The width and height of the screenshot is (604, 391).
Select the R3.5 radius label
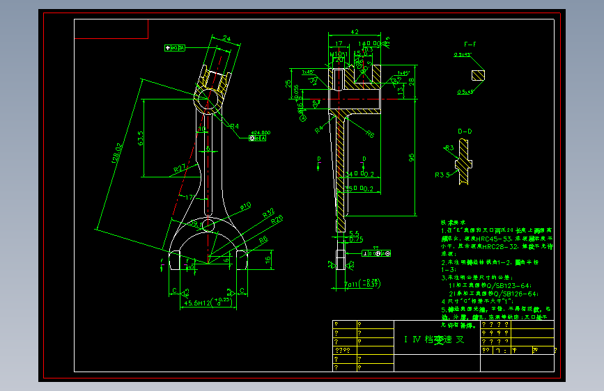point(442,175)
